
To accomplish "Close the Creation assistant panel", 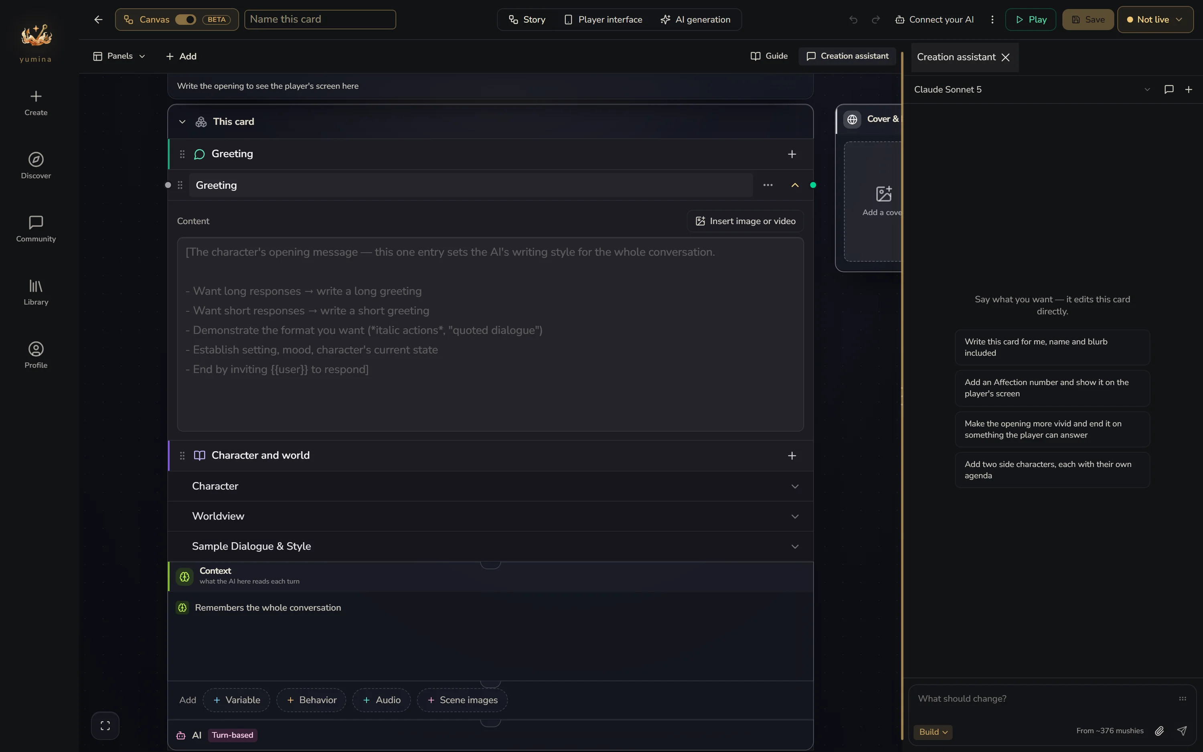I will 1006,57.
